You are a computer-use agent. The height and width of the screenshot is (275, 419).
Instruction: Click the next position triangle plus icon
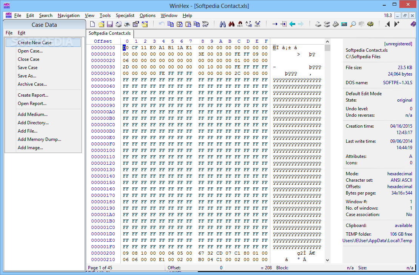coord(397,24)
